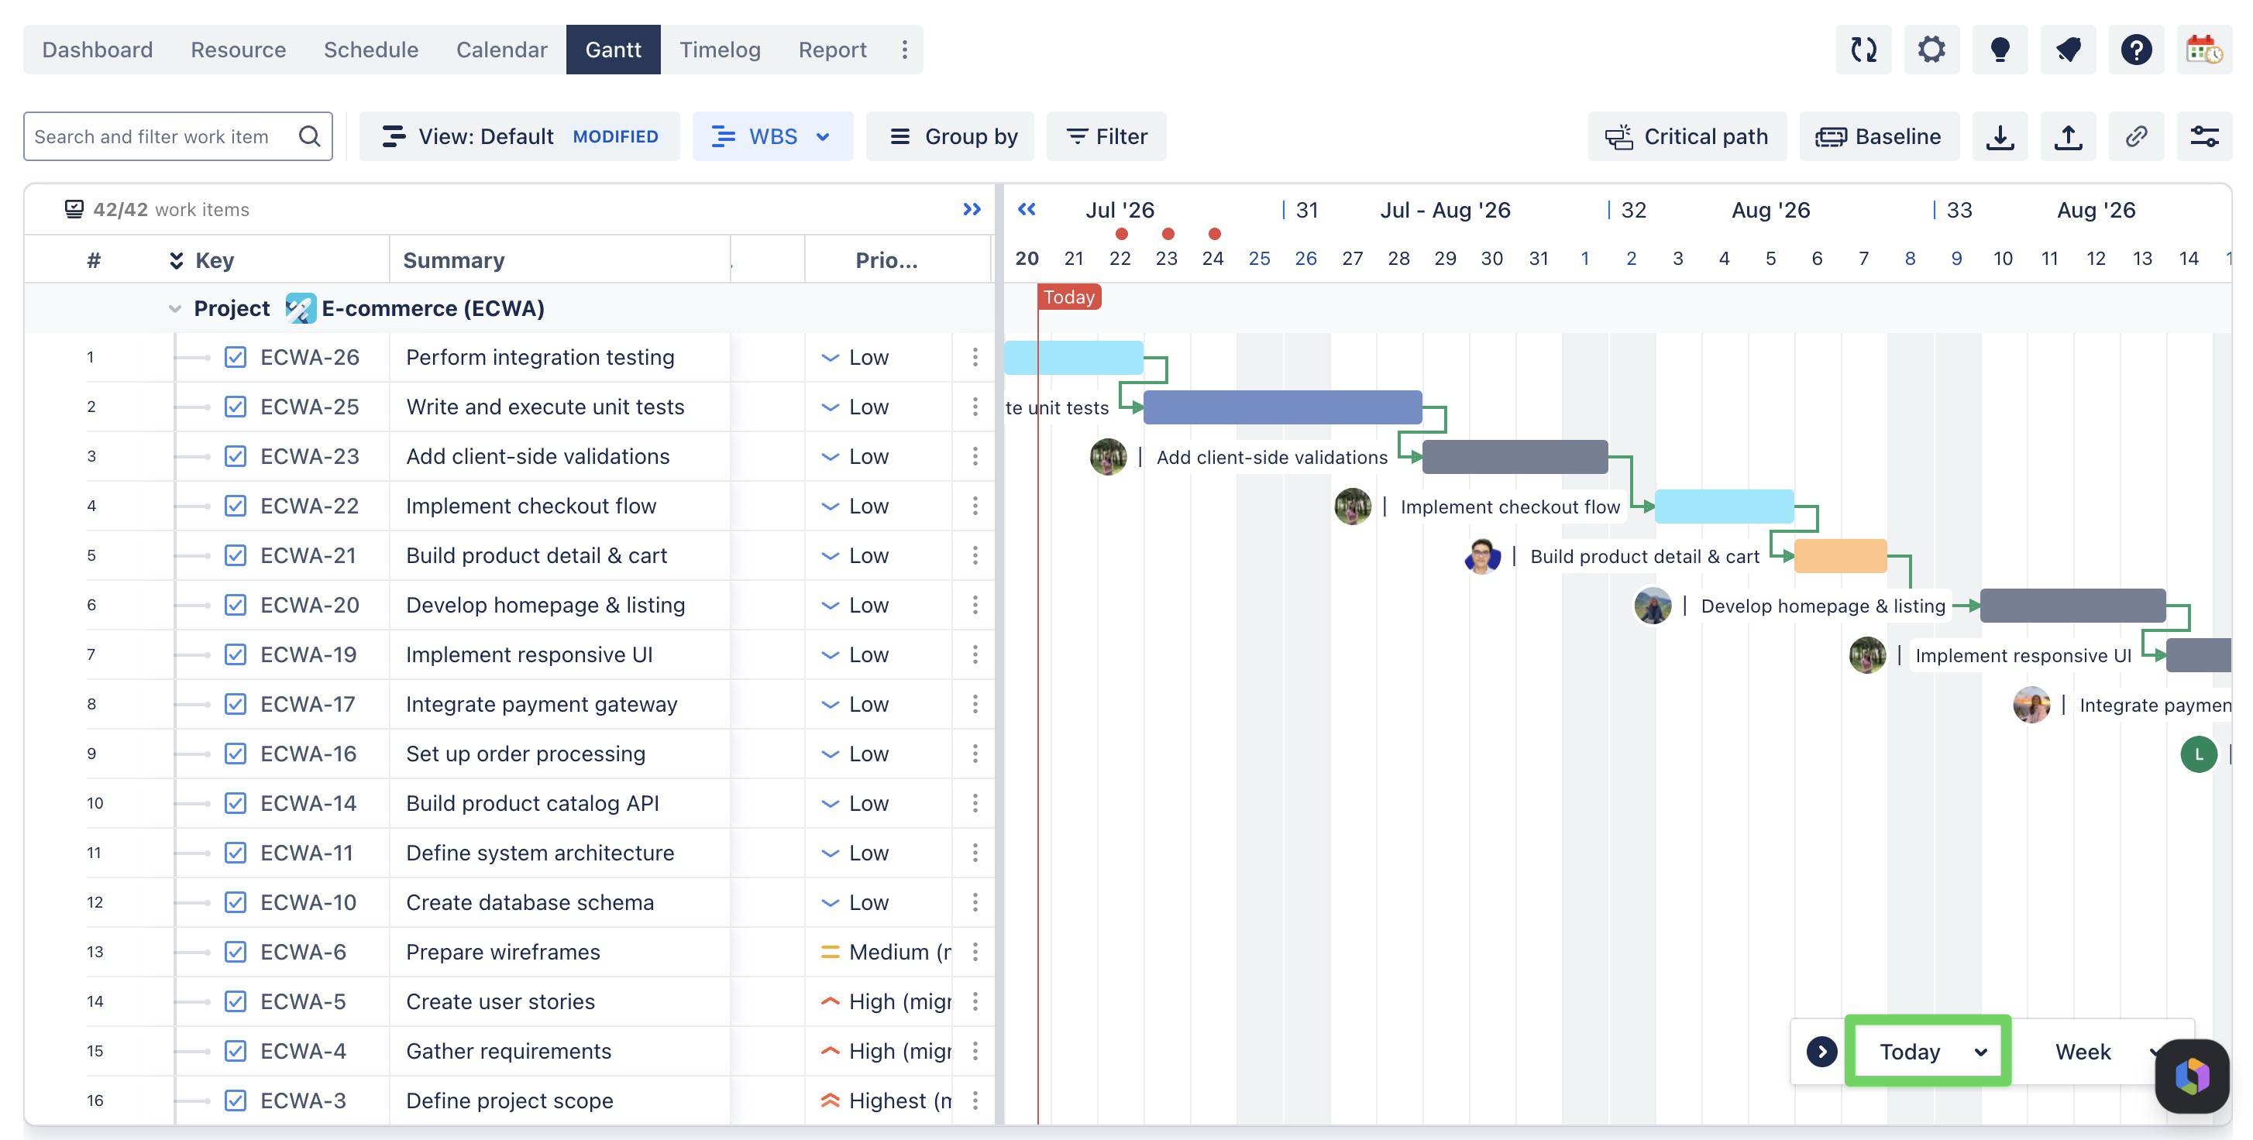Open the help question mark icon
Screen dimensions: 2253x1140
2136,50
